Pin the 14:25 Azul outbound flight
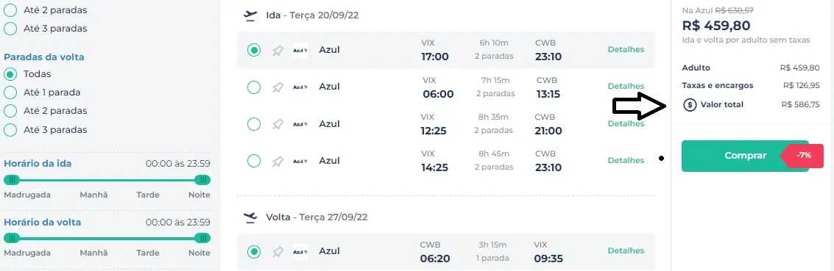Viewport: 834px width, 271px height. 278,162
